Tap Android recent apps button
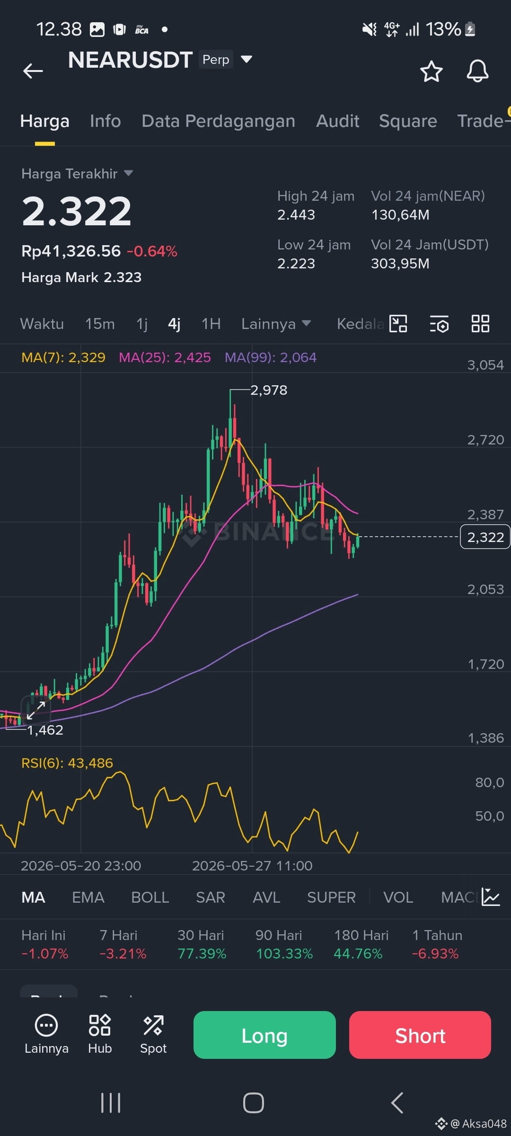 point(111,1103)
